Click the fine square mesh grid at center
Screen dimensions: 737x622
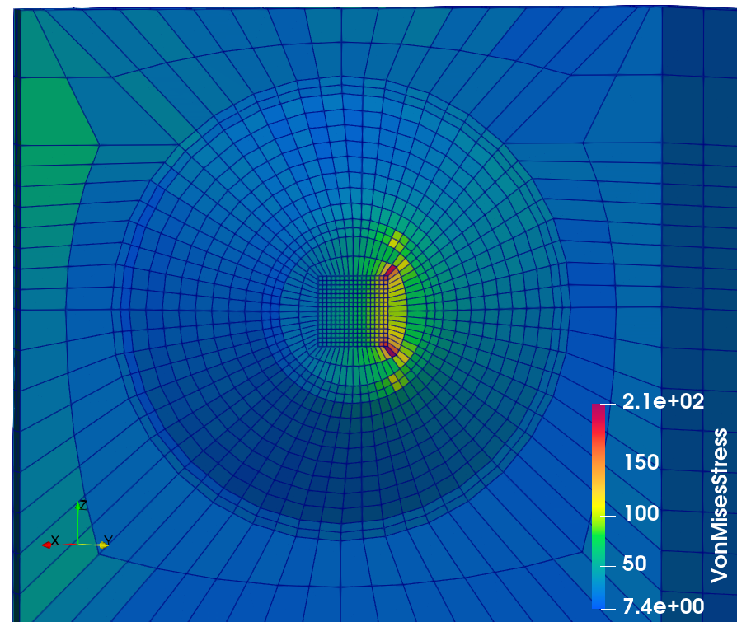[354, 311]
